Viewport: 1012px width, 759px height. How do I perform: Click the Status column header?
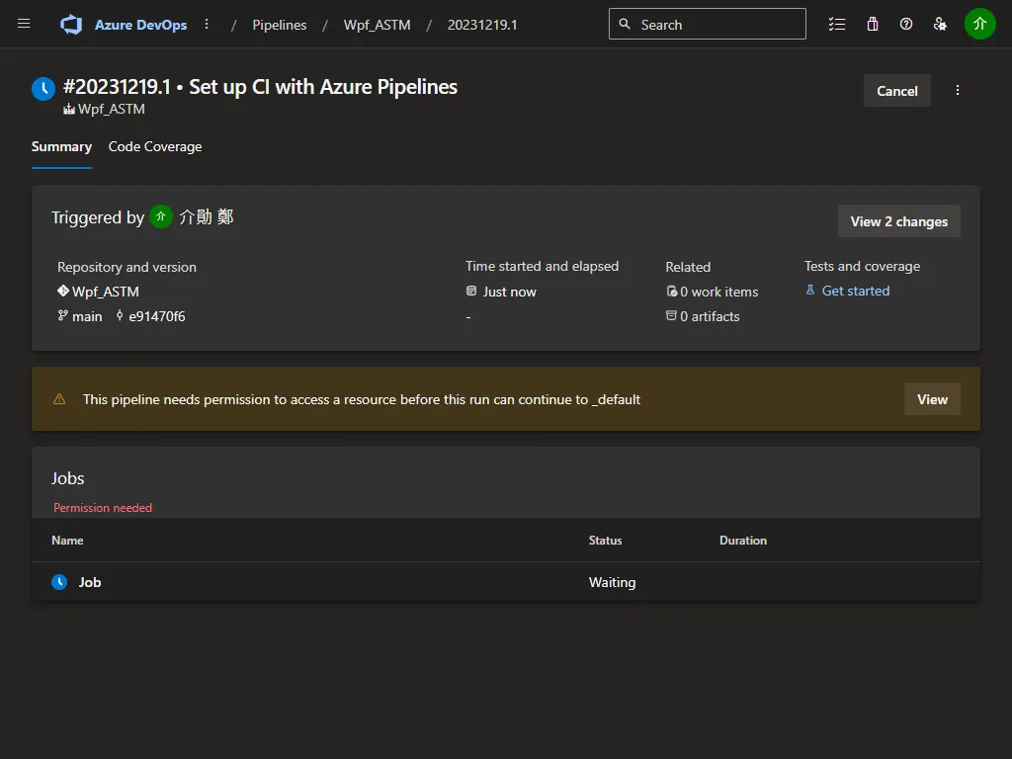tap(605, 541)
